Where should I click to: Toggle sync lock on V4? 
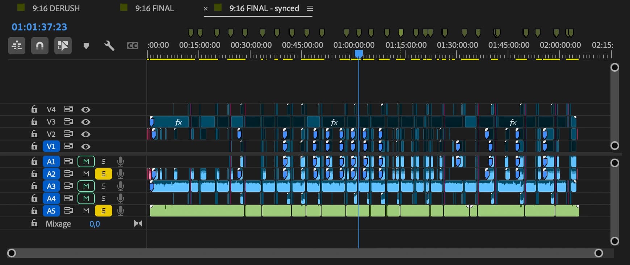point(68,109)
